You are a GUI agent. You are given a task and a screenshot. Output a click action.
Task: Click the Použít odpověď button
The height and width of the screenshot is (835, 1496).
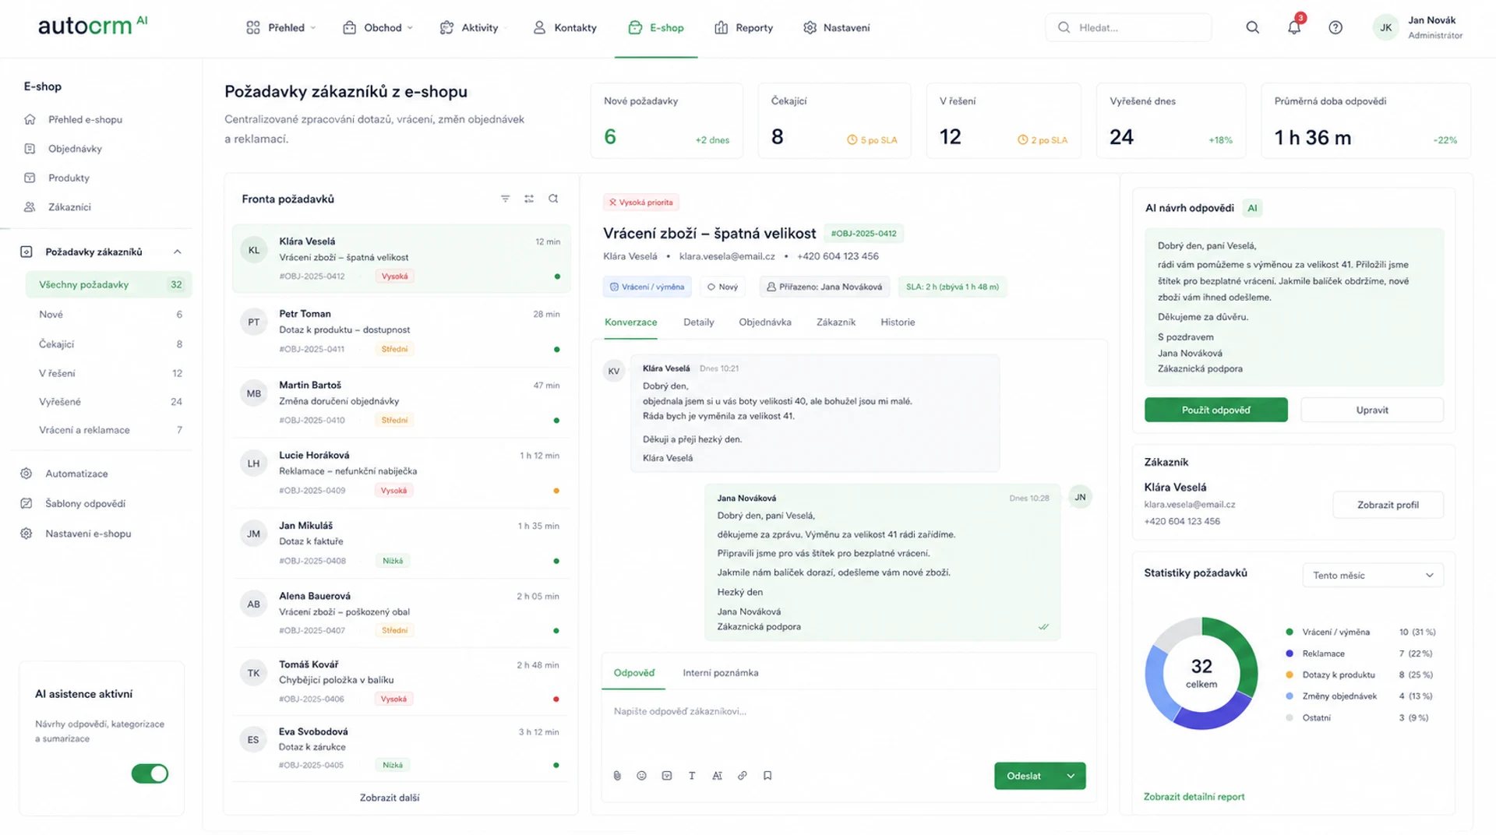point(1215,410)
